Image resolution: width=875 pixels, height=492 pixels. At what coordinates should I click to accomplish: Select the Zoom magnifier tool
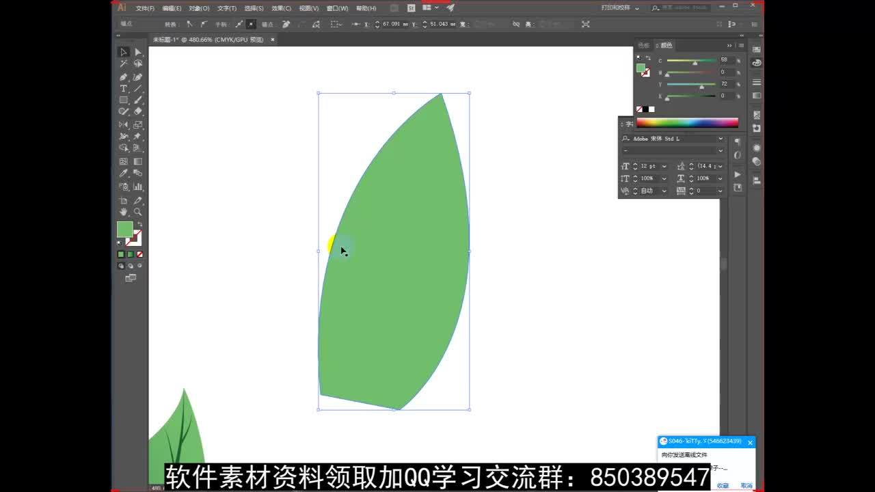click(x=138, y=212)
